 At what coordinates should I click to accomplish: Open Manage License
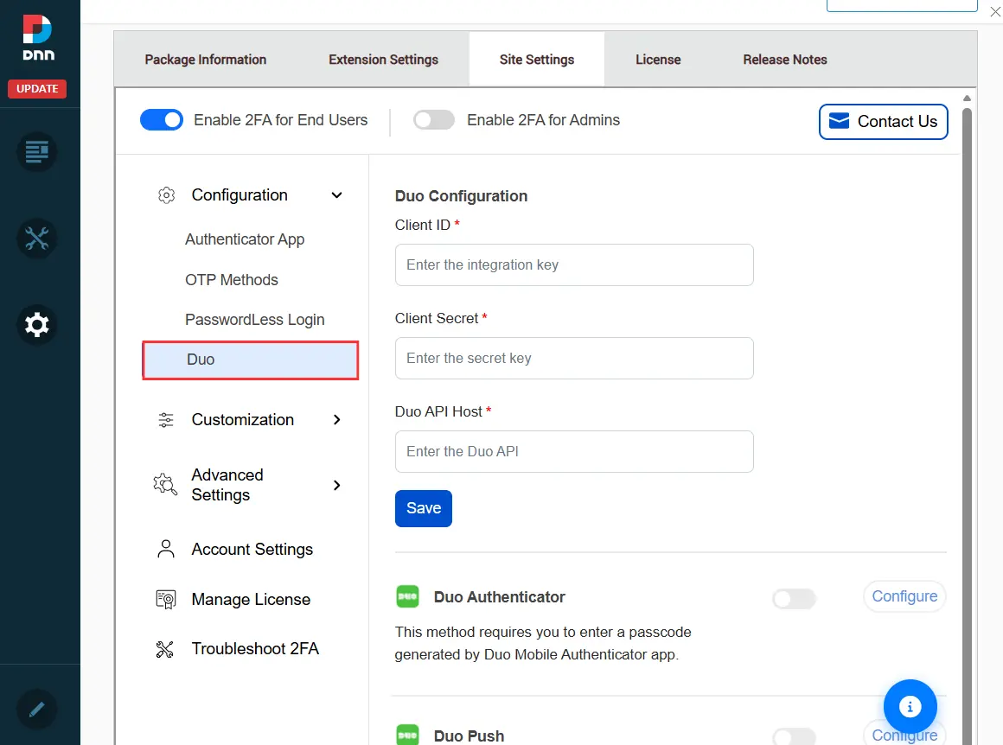click(251, 599)
